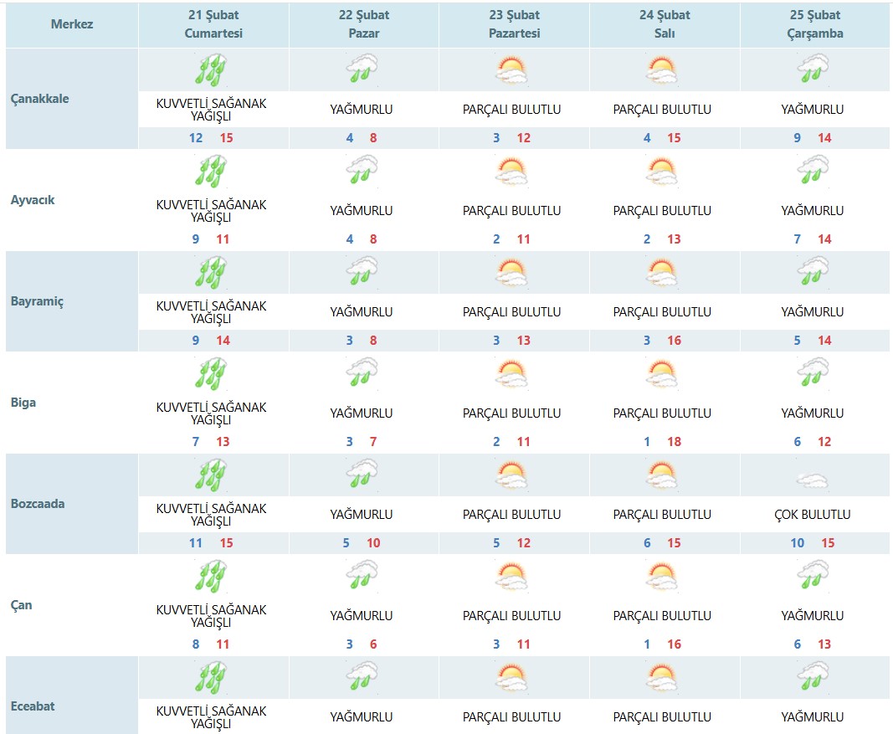Image resolution: width=893 pixels, height=734 pixels.
Task: Click Bozcaada partly cloudy icon for 23 Şubat
Action: click(x=512, y=475)
